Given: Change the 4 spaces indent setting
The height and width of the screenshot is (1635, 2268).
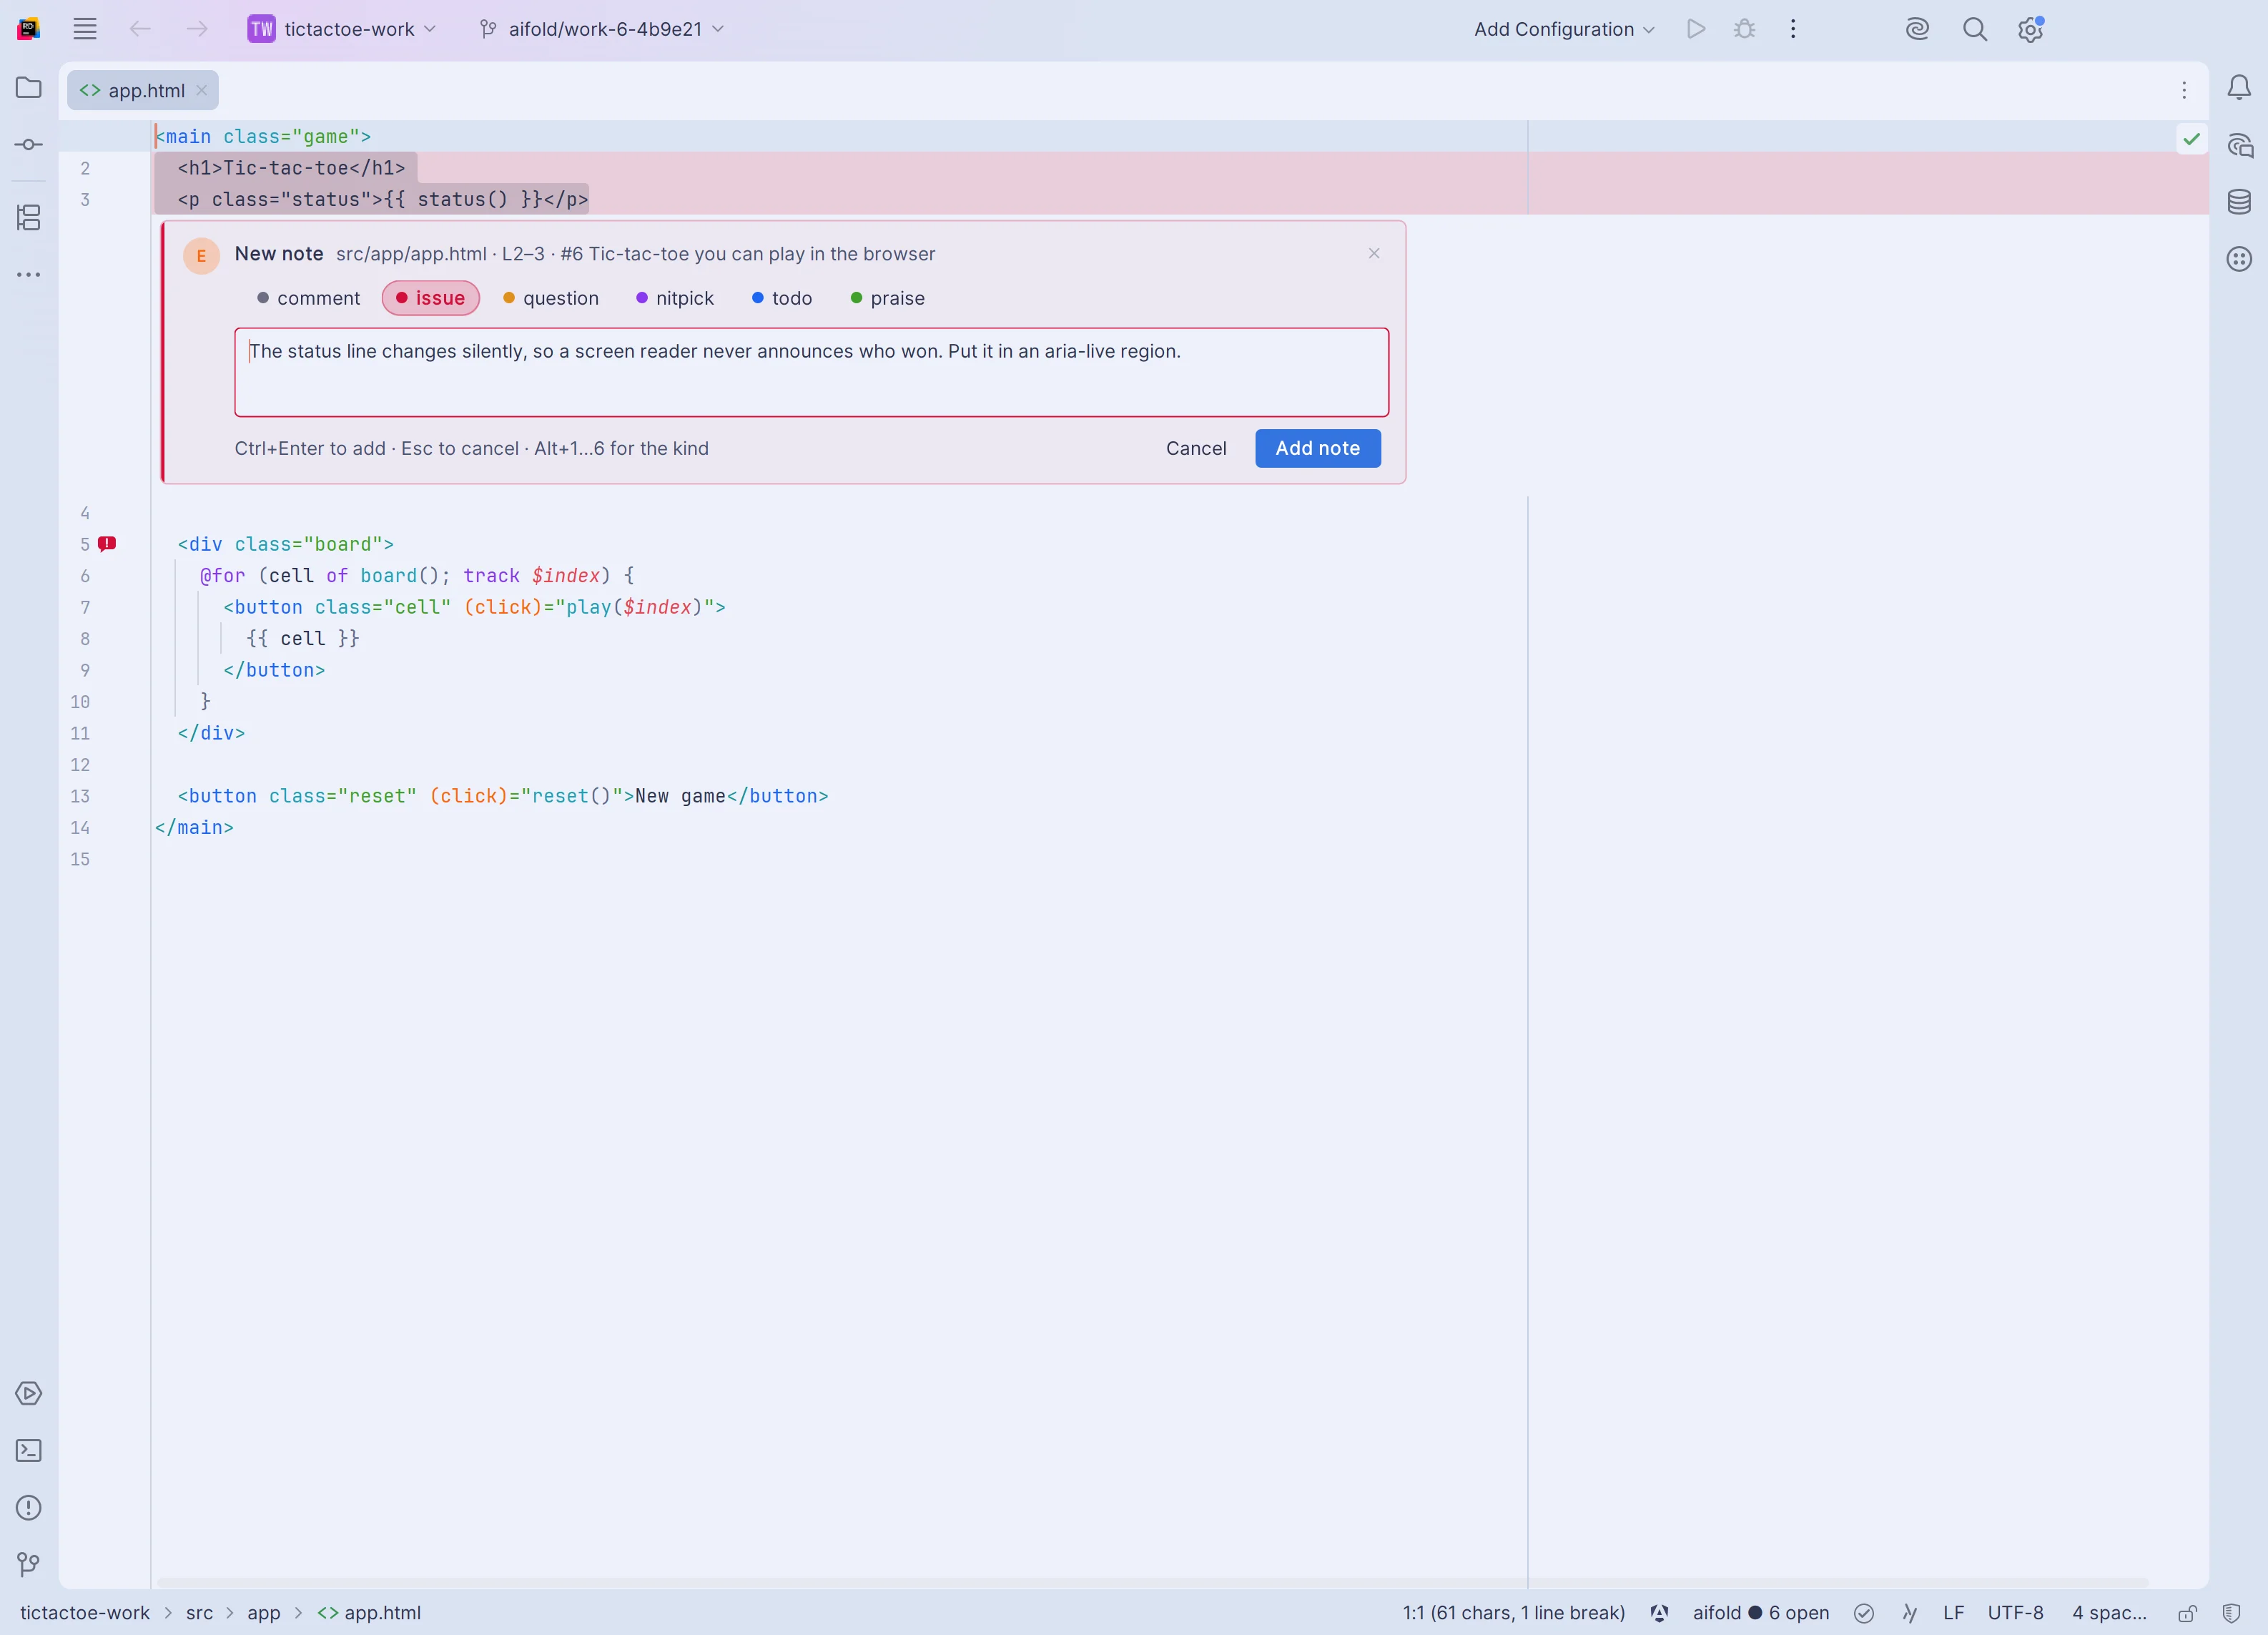Looking at the screenshot, I should tap(2109, 1612).
